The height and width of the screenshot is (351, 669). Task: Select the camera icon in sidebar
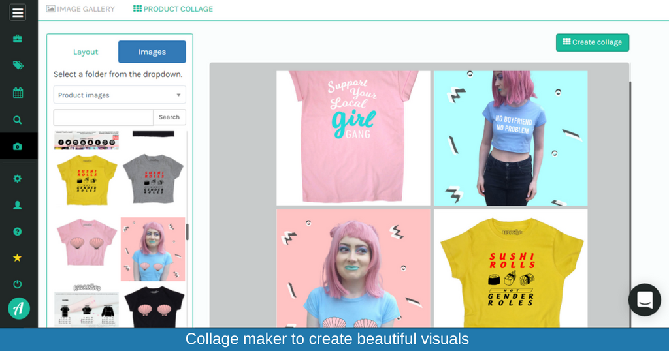[18, 147]
